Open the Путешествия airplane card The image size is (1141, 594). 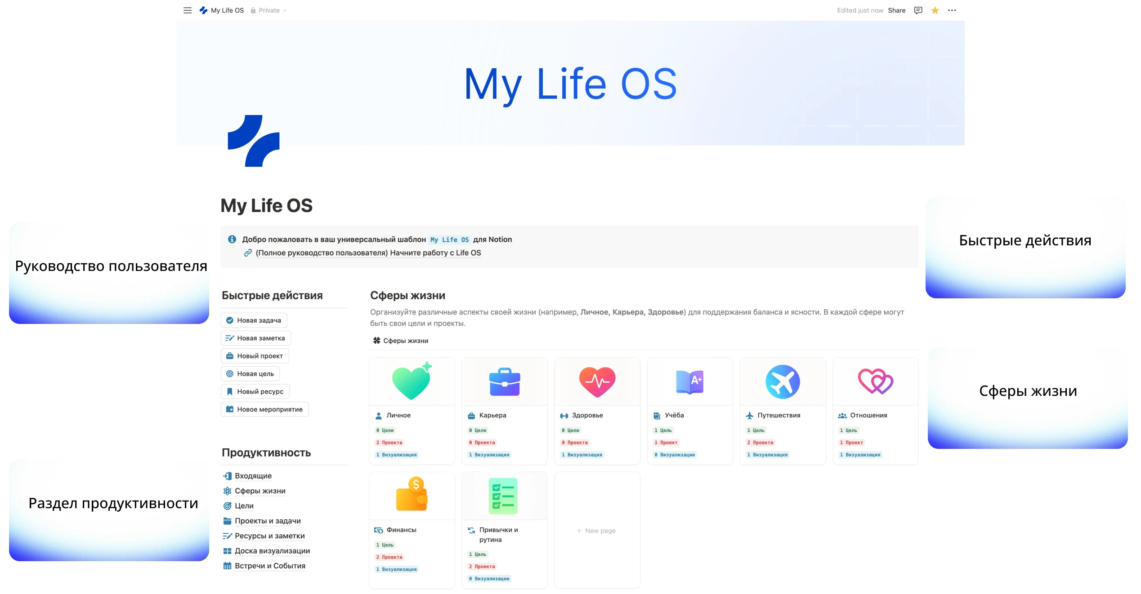(x=783, y=382)
